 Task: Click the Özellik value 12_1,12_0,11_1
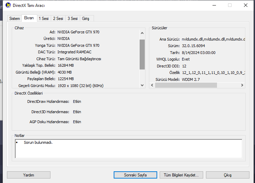coord(214,73)
